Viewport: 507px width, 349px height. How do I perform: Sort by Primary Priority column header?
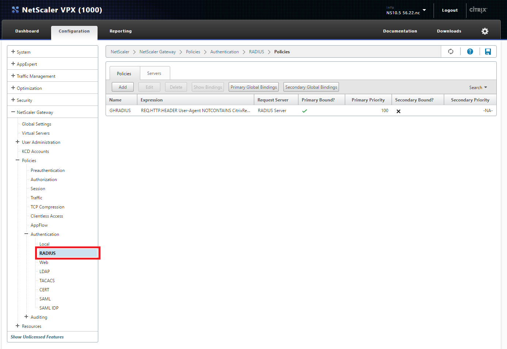point(368,100)
